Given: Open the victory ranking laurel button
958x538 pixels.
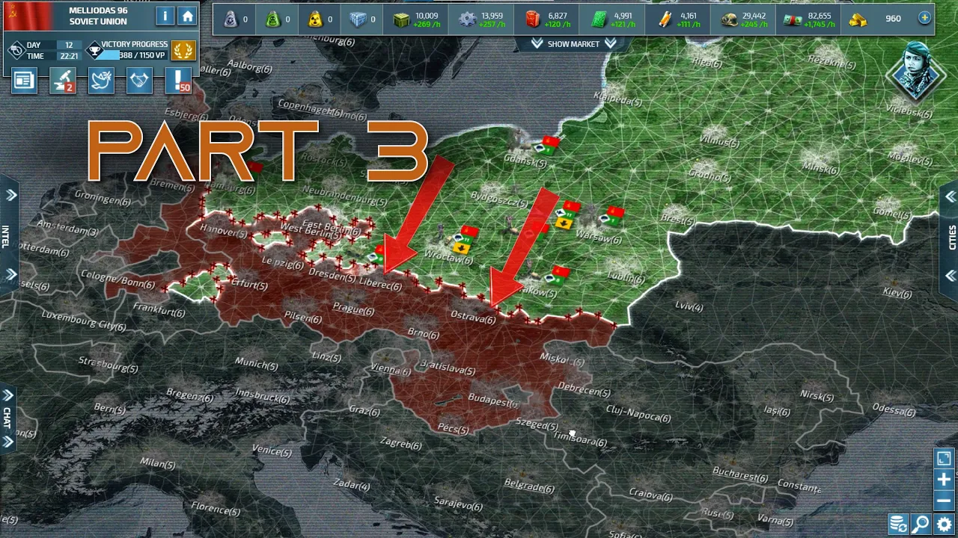Looking at the screenshot, I should (x=183, y=50).
